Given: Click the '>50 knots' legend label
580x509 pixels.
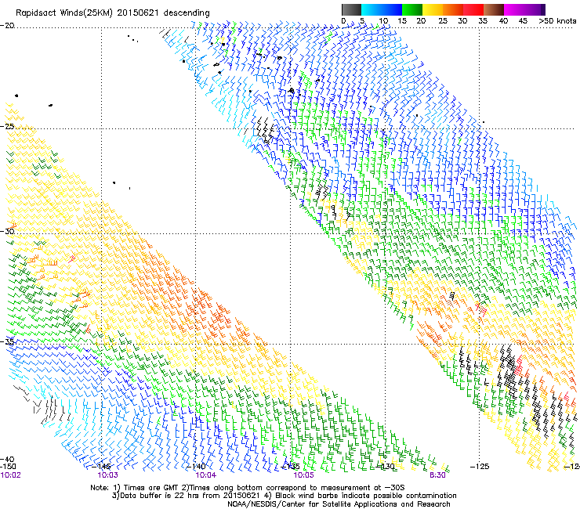Looking at the screenshot, I should pyautogui.click(x=557, y=21).
